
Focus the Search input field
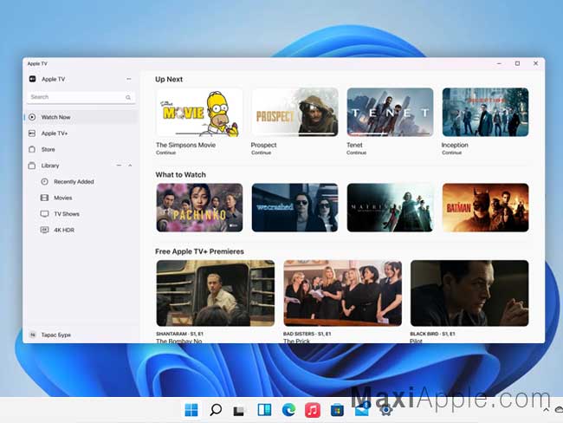81,97
